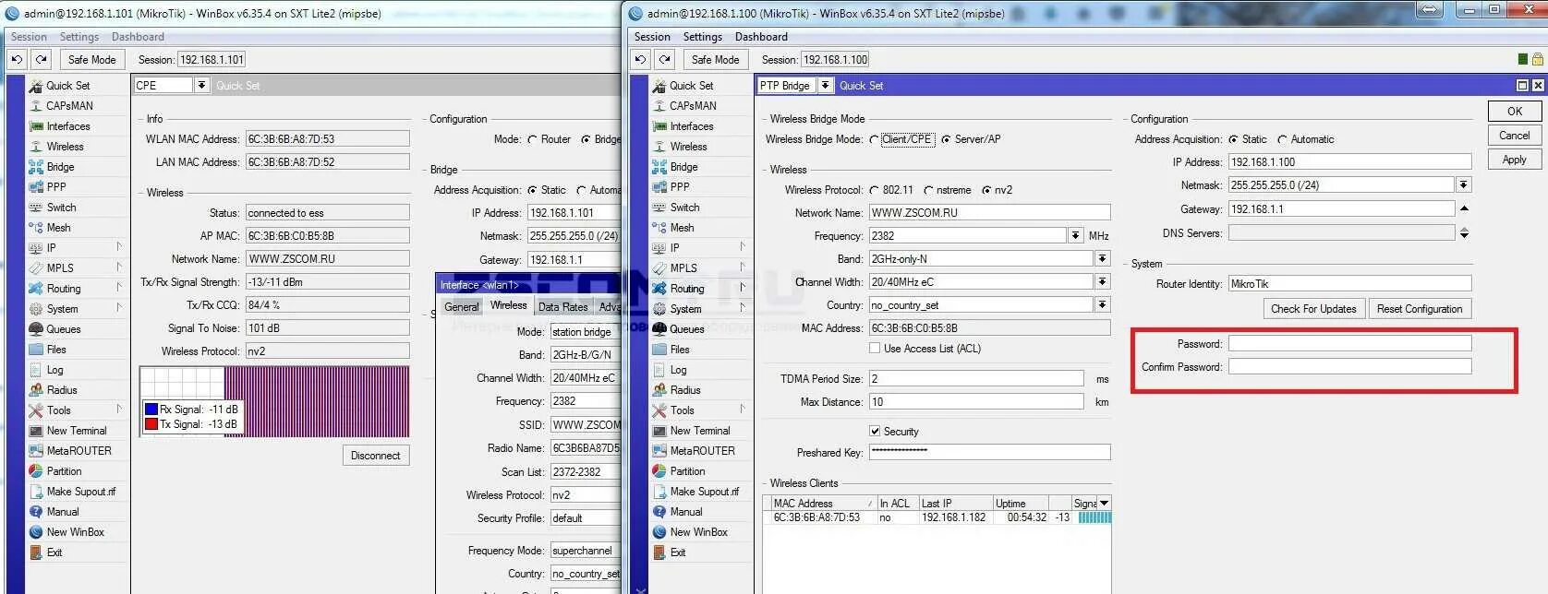Open Queues in left WinBox sidebar
The width and height of the screenshot is (1548, 594).
[x=64, y=329]
